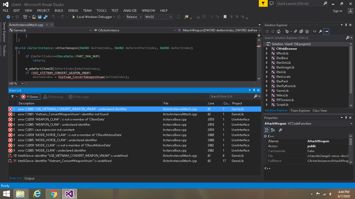Pin the Solution Explorer panel
Viewport: 355px width, 199px height.
(346, 25)
